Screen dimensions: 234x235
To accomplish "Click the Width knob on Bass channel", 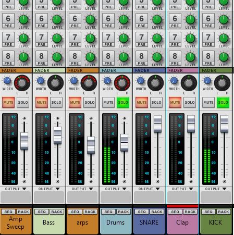I will click(x=41, y=81).
